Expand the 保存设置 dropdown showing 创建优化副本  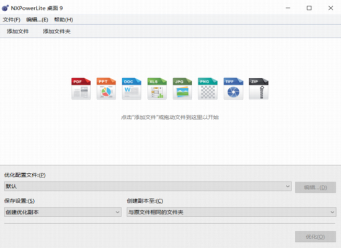coord(63,212)
